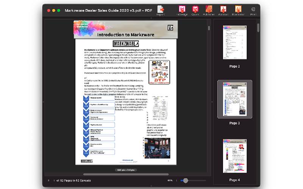Image resolution: width=303 pixels, height=189 pixels.
Task: Click the DTP image in the document
Action: [x=159, y=72]
